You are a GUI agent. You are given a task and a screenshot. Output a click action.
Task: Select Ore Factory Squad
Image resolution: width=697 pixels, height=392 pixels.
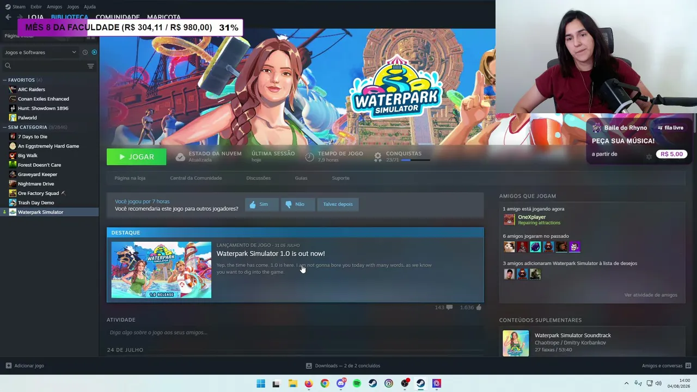tap(38, 193)
